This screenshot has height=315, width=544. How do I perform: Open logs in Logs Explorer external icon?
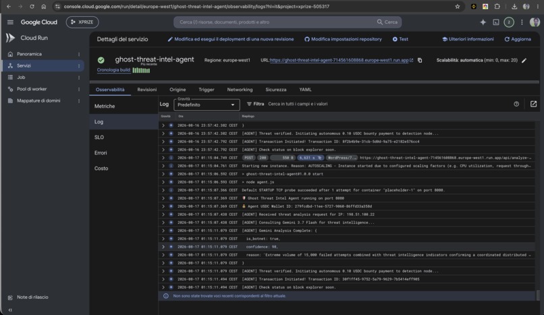(533, 104)
